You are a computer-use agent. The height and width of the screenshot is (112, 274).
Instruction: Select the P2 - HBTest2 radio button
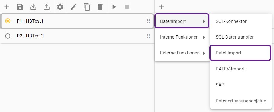(x=8, y=36)
